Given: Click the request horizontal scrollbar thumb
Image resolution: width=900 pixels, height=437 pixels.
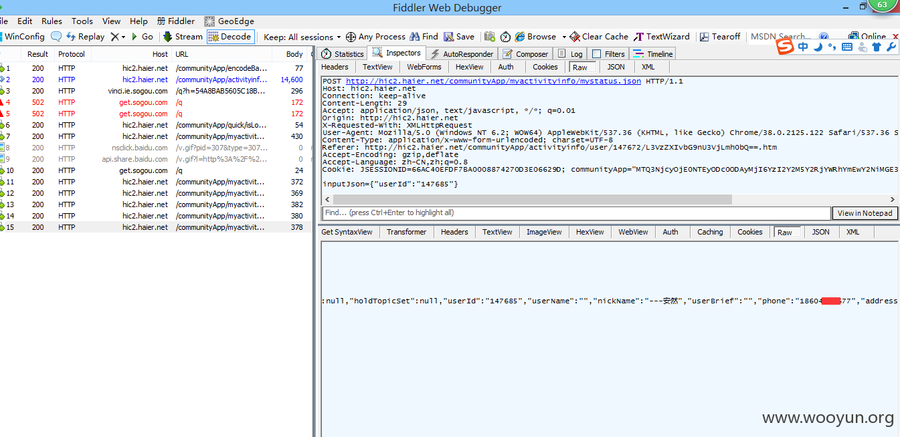Looking at the screenshot, I should pos(533,199).
